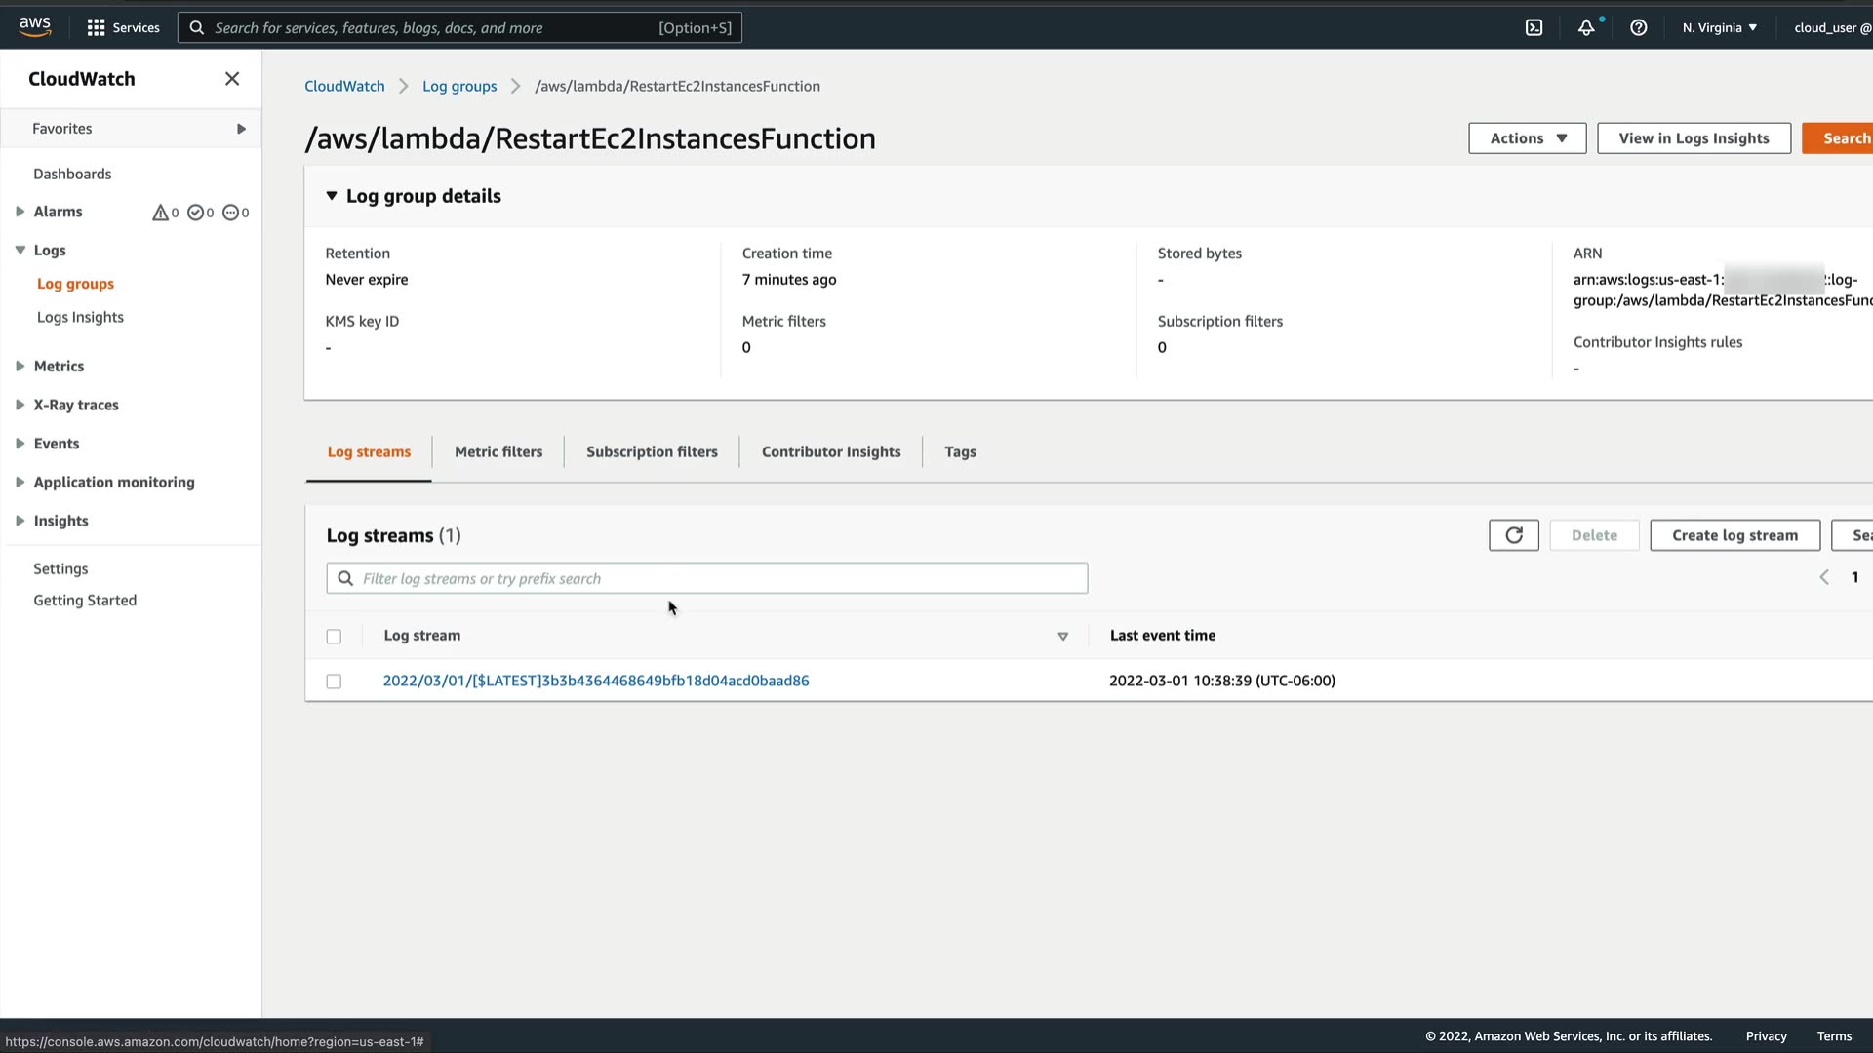Open the AWS home logo

point(35,26)
